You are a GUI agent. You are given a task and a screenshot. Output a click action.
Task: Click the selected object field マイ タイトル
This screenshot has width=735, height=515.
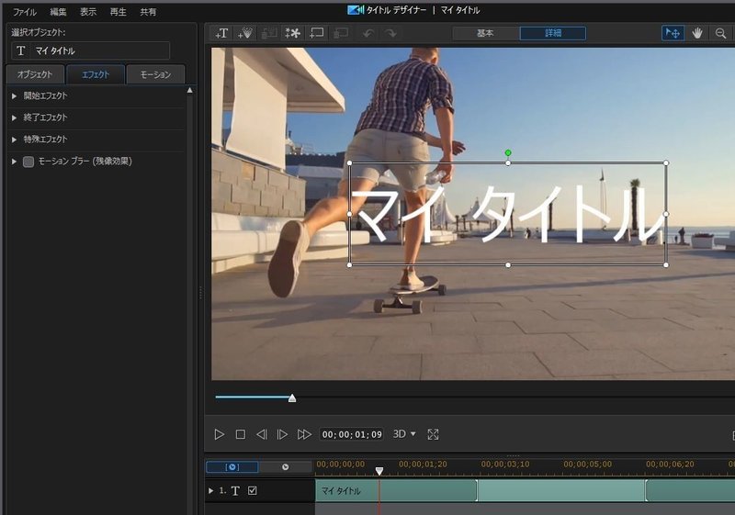click(90, 50)
